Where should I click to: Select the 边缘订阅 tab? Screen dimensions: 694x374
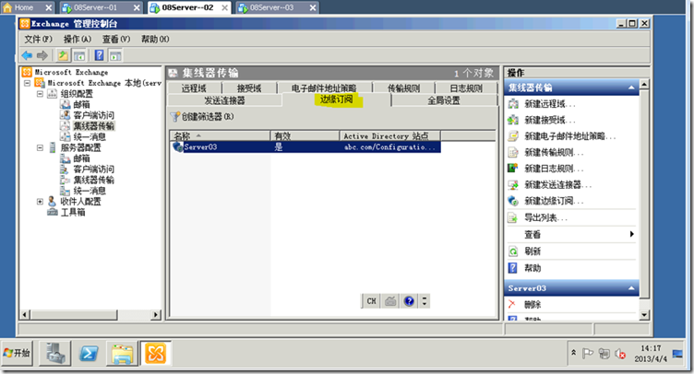coord(337,99)
